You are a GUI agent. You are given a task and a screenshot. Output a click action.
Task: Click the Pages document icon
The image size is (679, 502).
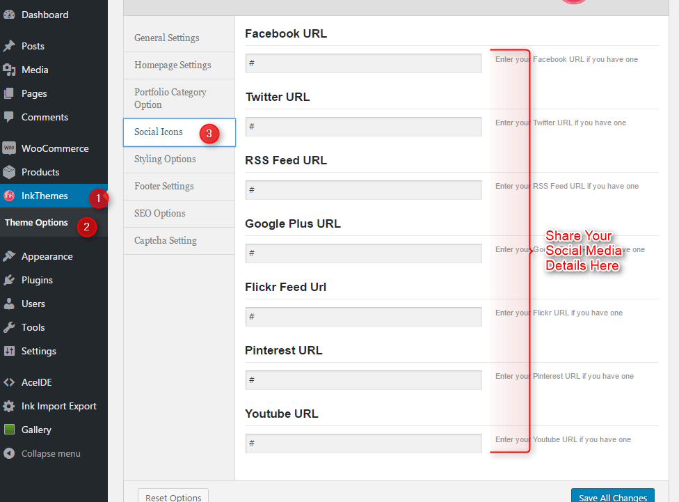pyautogui.click(x=9, y=93)
